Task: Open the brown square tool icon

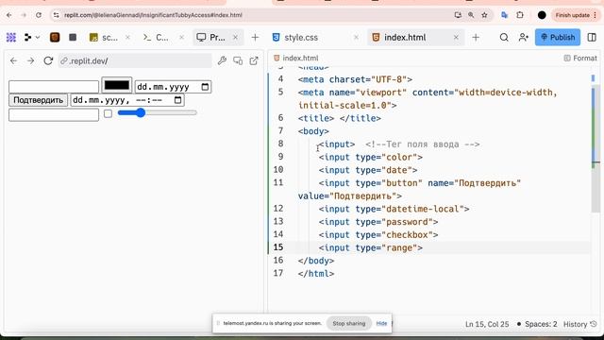Action: [55, 38]
